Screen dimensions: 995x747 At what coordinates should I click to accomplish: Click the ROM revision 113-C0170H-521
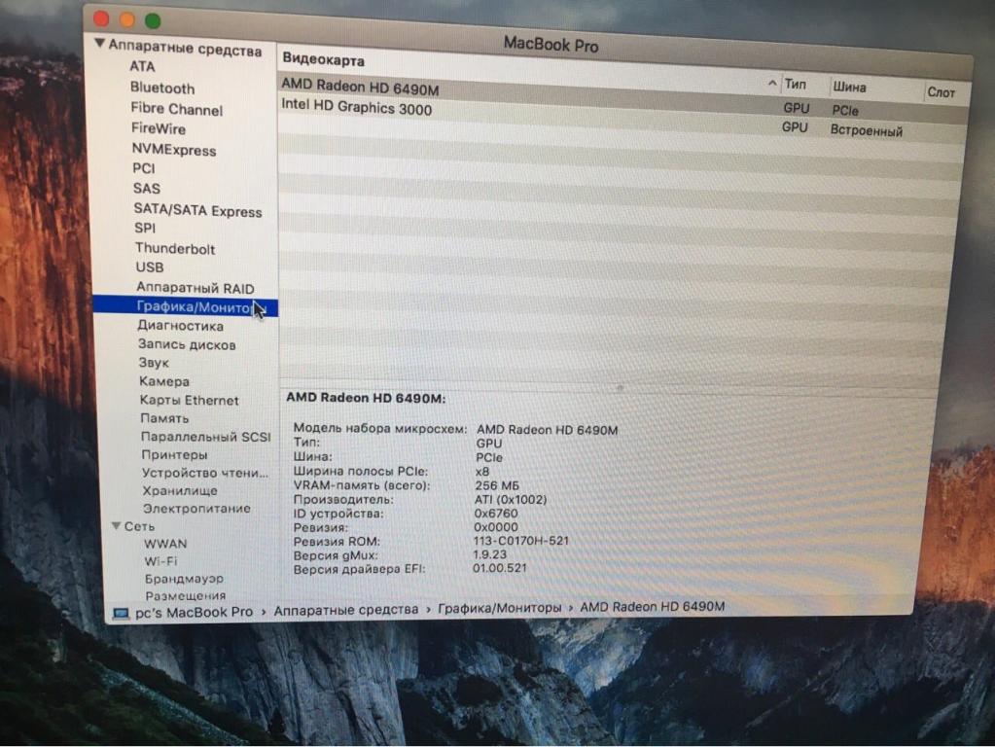pos(521,541)
